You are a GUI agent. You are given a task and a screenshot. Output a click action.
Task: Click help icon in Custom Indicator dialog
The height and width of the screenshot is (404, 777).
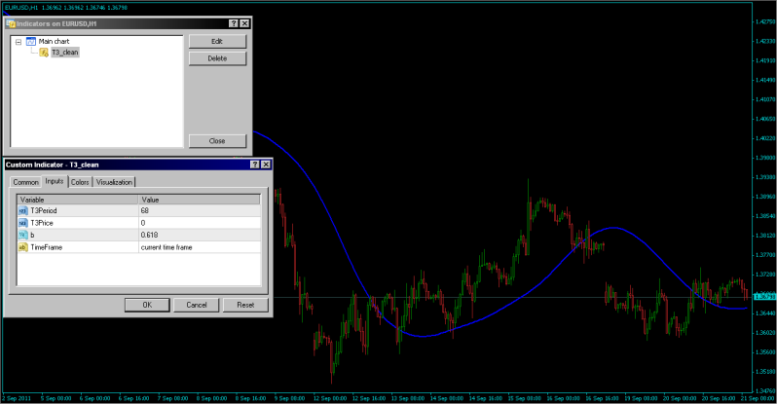coord(255,165)
